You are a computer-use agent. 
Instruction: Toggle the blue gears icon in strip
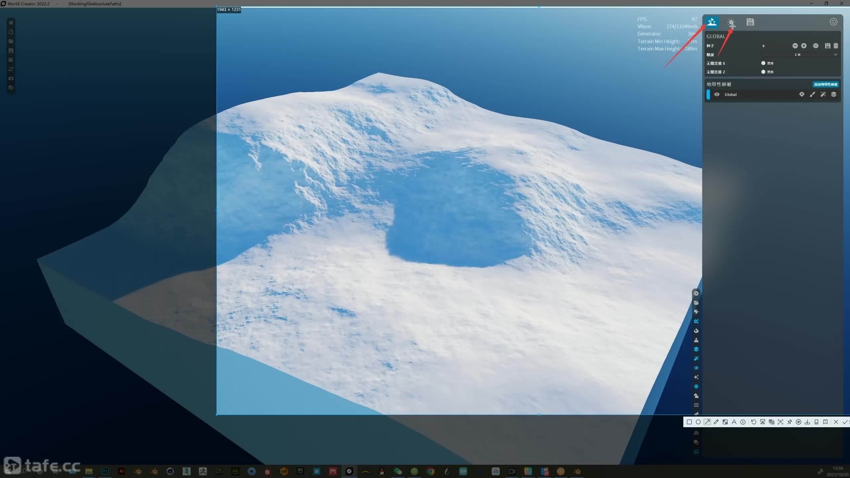(696, 321)
